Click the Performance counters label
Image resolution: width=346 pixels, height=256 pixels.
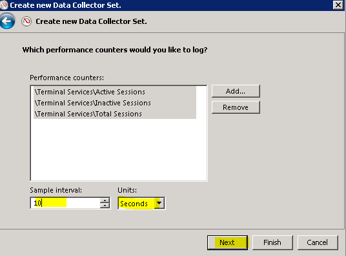(67, 78)
